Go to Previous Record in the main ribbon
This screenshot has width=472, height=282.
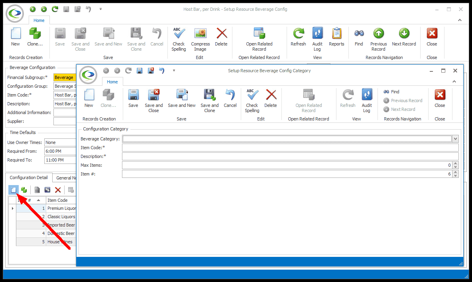tap(378, 39)
